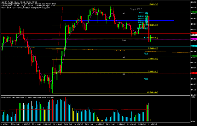This screenshot has height=126, width=197.
Task: Select the yellow Fibonacci 76.4 (131.989) label
Action: 153,71
